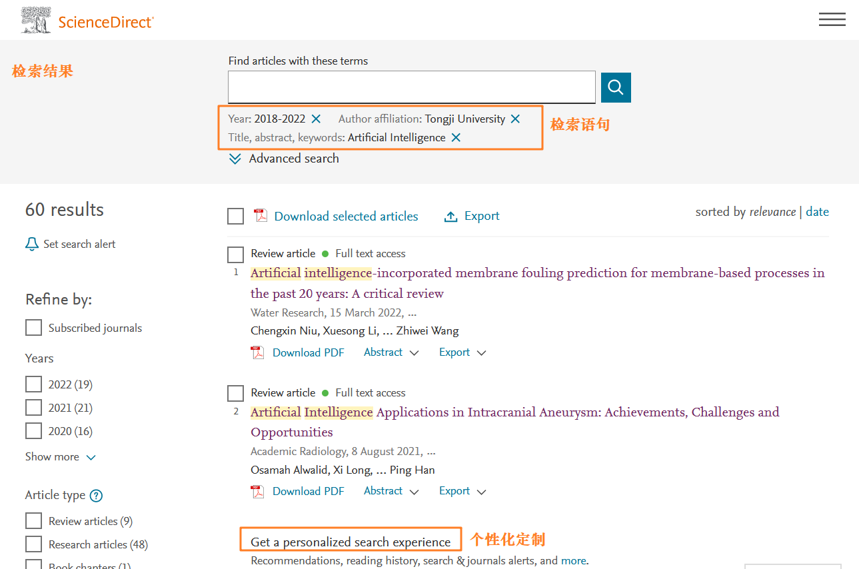Click PDF icon for the first article
Screen dimensions: 859x569
pyautogui.click(x=257, y=352)
